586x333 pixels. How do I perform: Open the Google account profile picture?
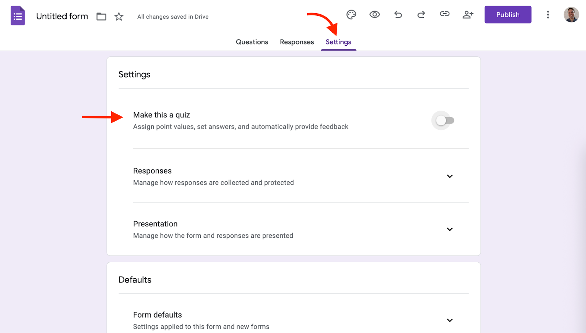coord(571,15)
